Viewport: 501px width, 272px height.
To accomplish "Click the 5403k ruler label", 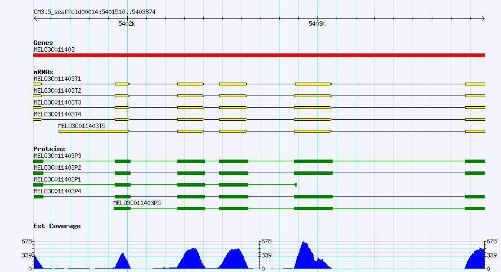I will (x=317, y=24).
